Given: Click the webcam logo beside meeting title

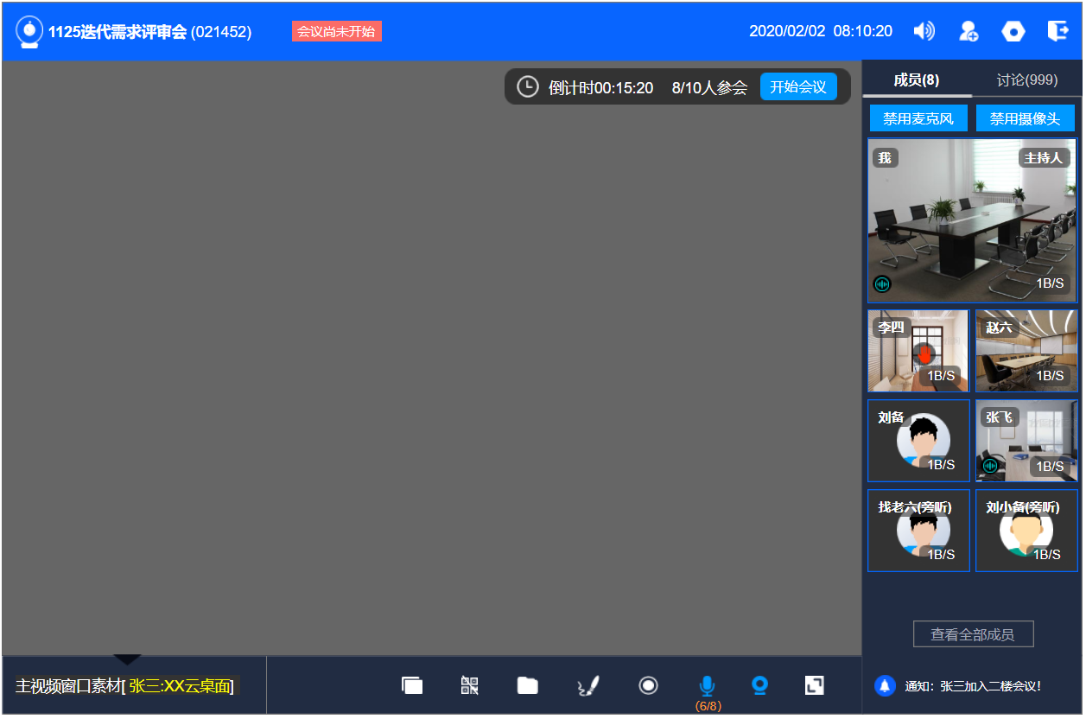Looking at the screenshot, I should click(29, 32).
